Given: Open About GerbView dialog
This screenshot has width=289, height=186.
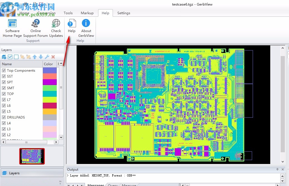Looking at the screenshot, I should [x=86, y=28].
